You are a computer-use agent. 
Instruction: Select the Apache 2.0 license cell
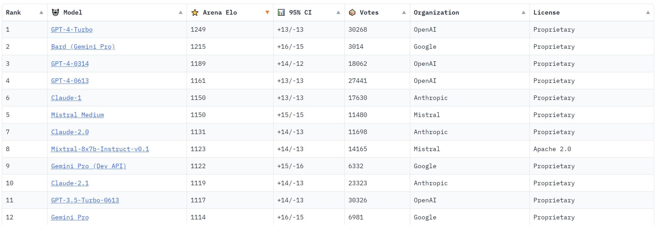(x=552, y=149)
